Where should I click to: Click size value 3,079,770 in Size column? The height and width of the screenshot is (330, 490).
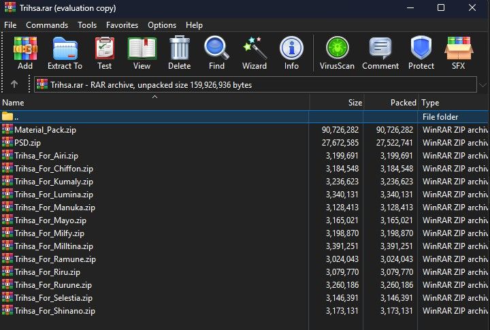coord(342,272)
